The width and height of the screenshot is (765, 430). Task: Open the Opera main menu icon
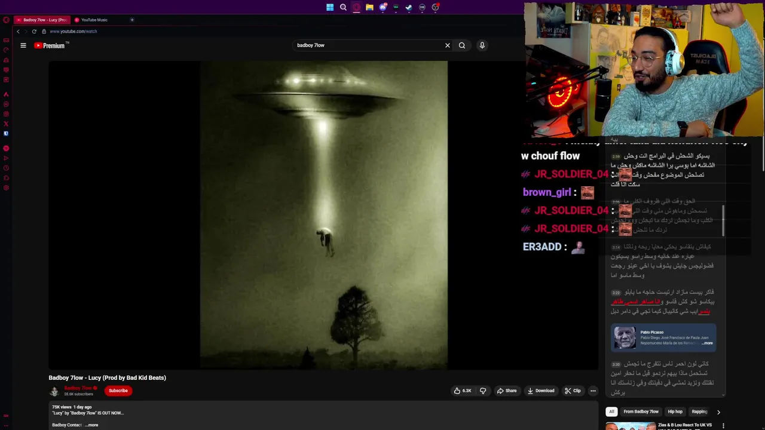click(x=6, y=20)
